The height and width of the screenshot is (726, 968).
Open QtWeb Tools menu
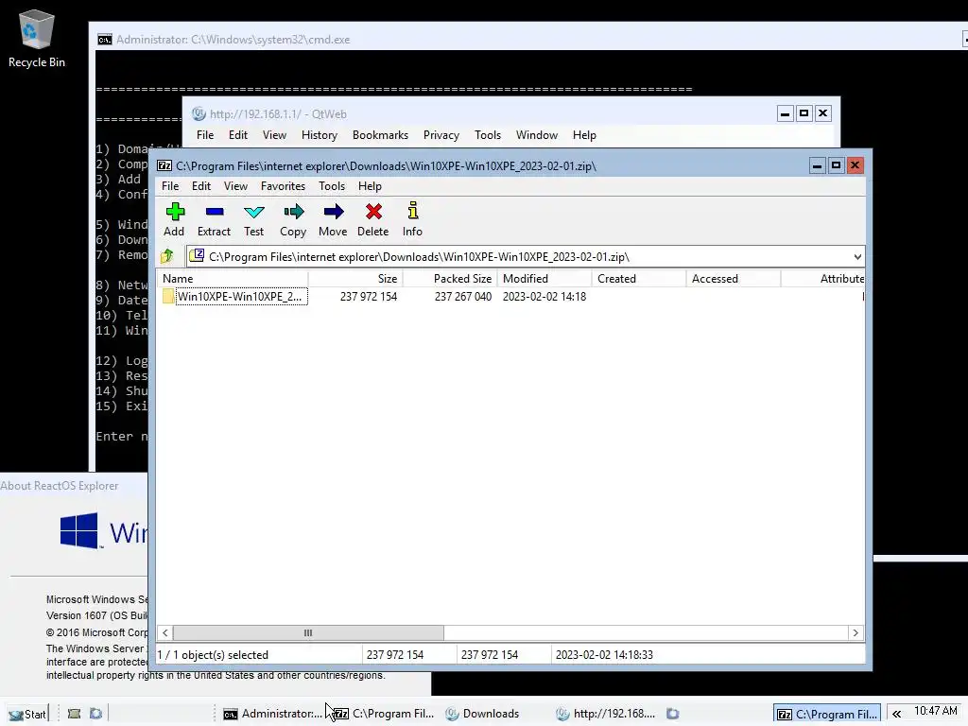click(487, 135)
